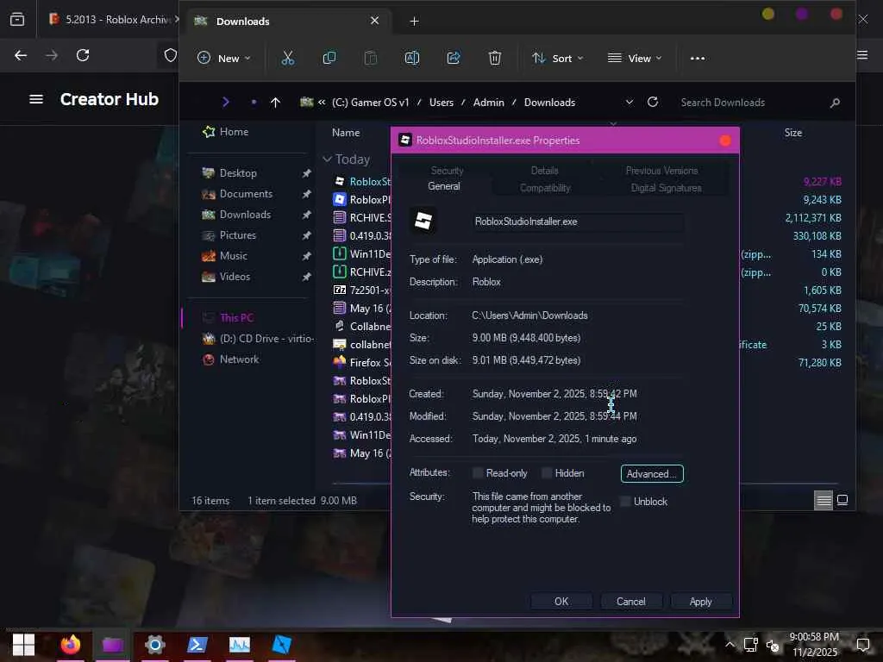This screenshot has width=883, height=662.
Task: Check the Unblock security checkbox
Action: (x=625, y=501)
